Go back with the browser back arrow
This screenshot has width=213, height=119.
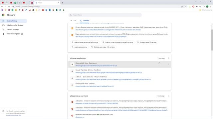[2, 7]
